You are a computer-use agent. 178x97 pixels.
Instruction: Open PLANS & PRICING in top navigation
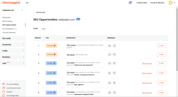tap(157, 3)
